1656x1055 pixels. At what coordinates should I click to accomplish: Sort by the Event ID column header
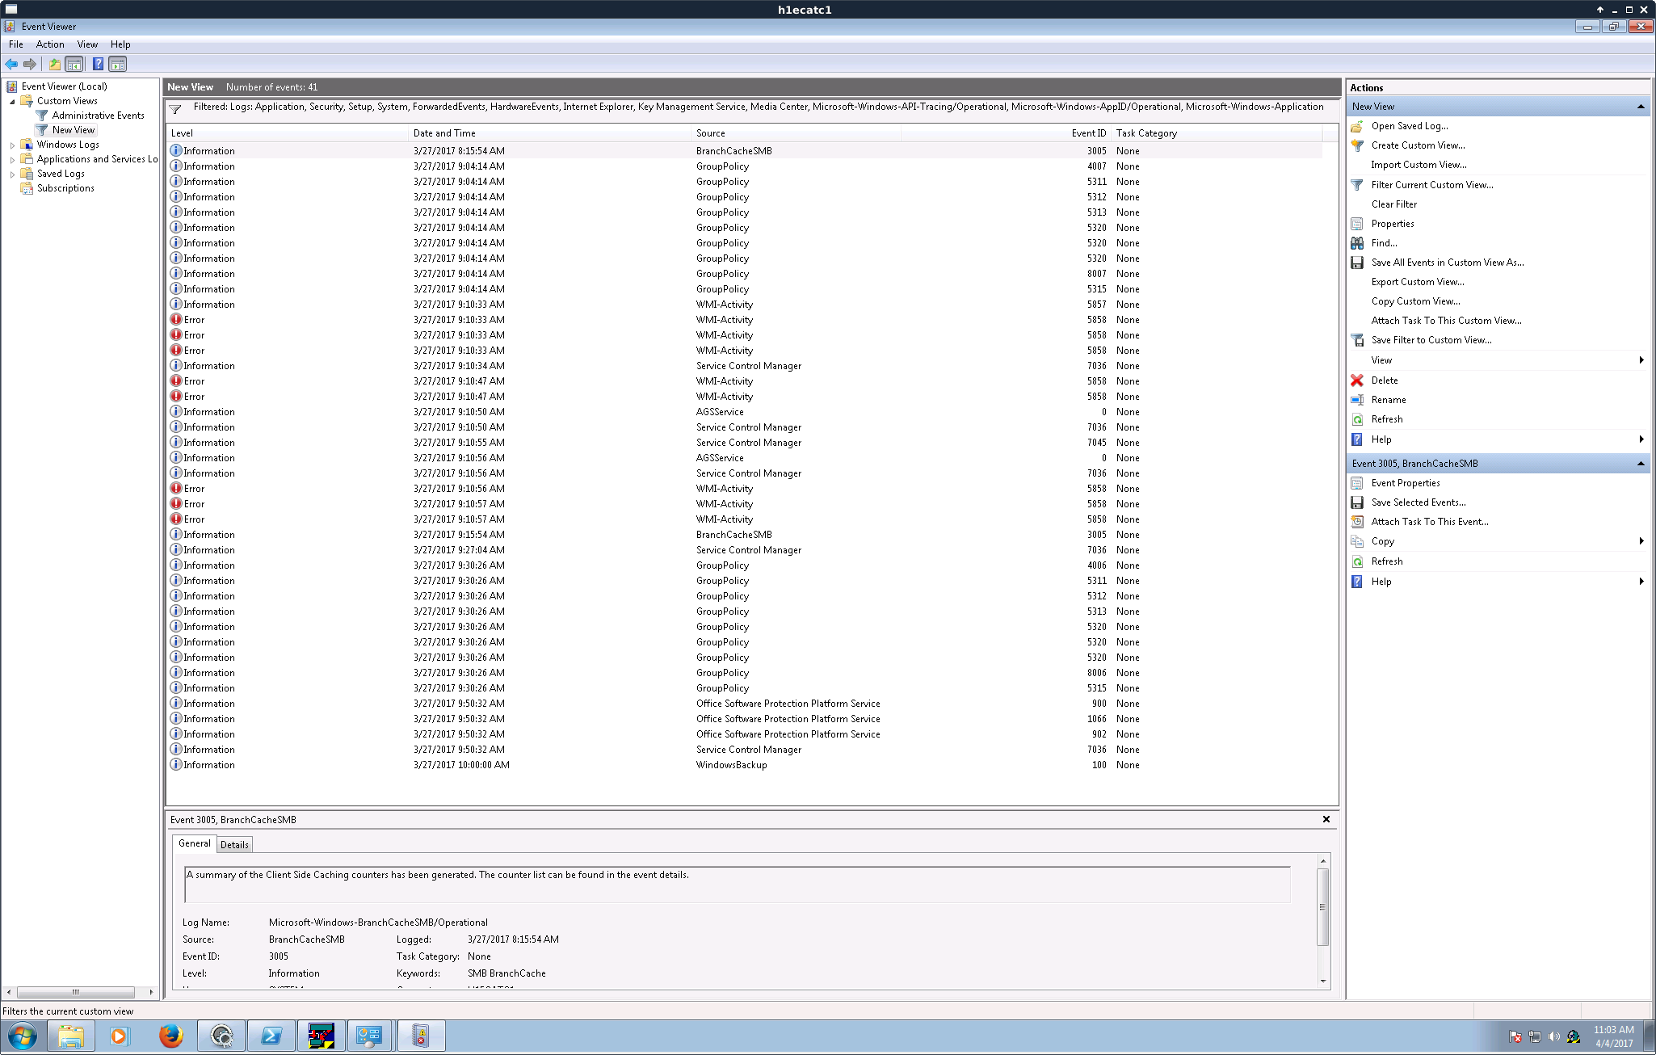(1006, 133)
